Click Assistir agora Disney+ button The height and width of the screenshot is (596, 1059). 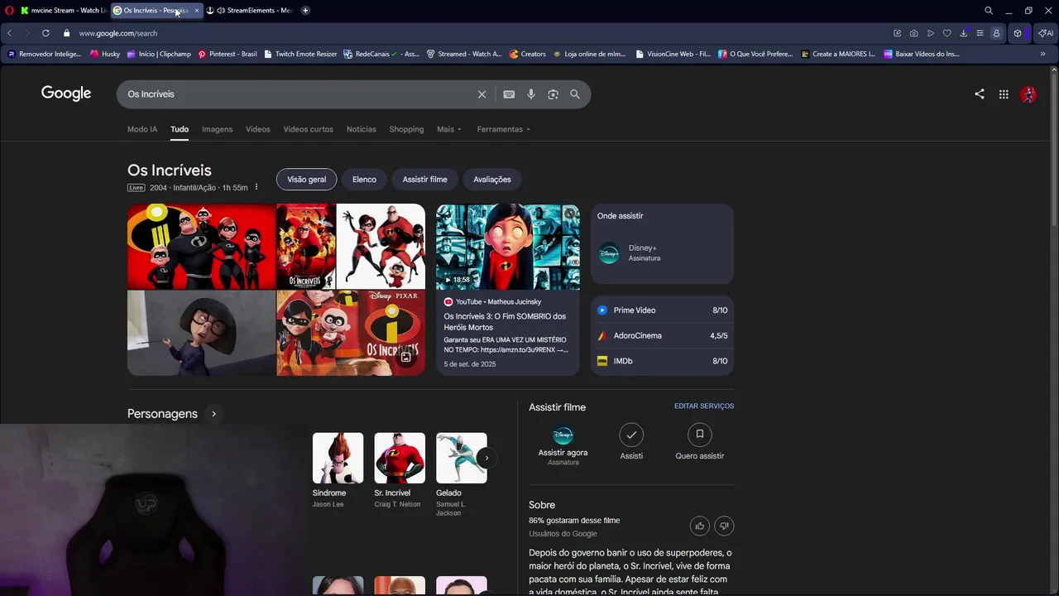tap(563, 445)
